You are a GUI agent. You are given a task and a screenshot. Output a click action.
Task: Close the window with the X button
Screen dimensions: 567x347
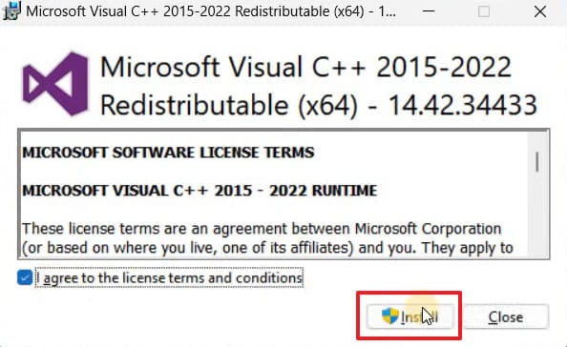click(540, 11)
